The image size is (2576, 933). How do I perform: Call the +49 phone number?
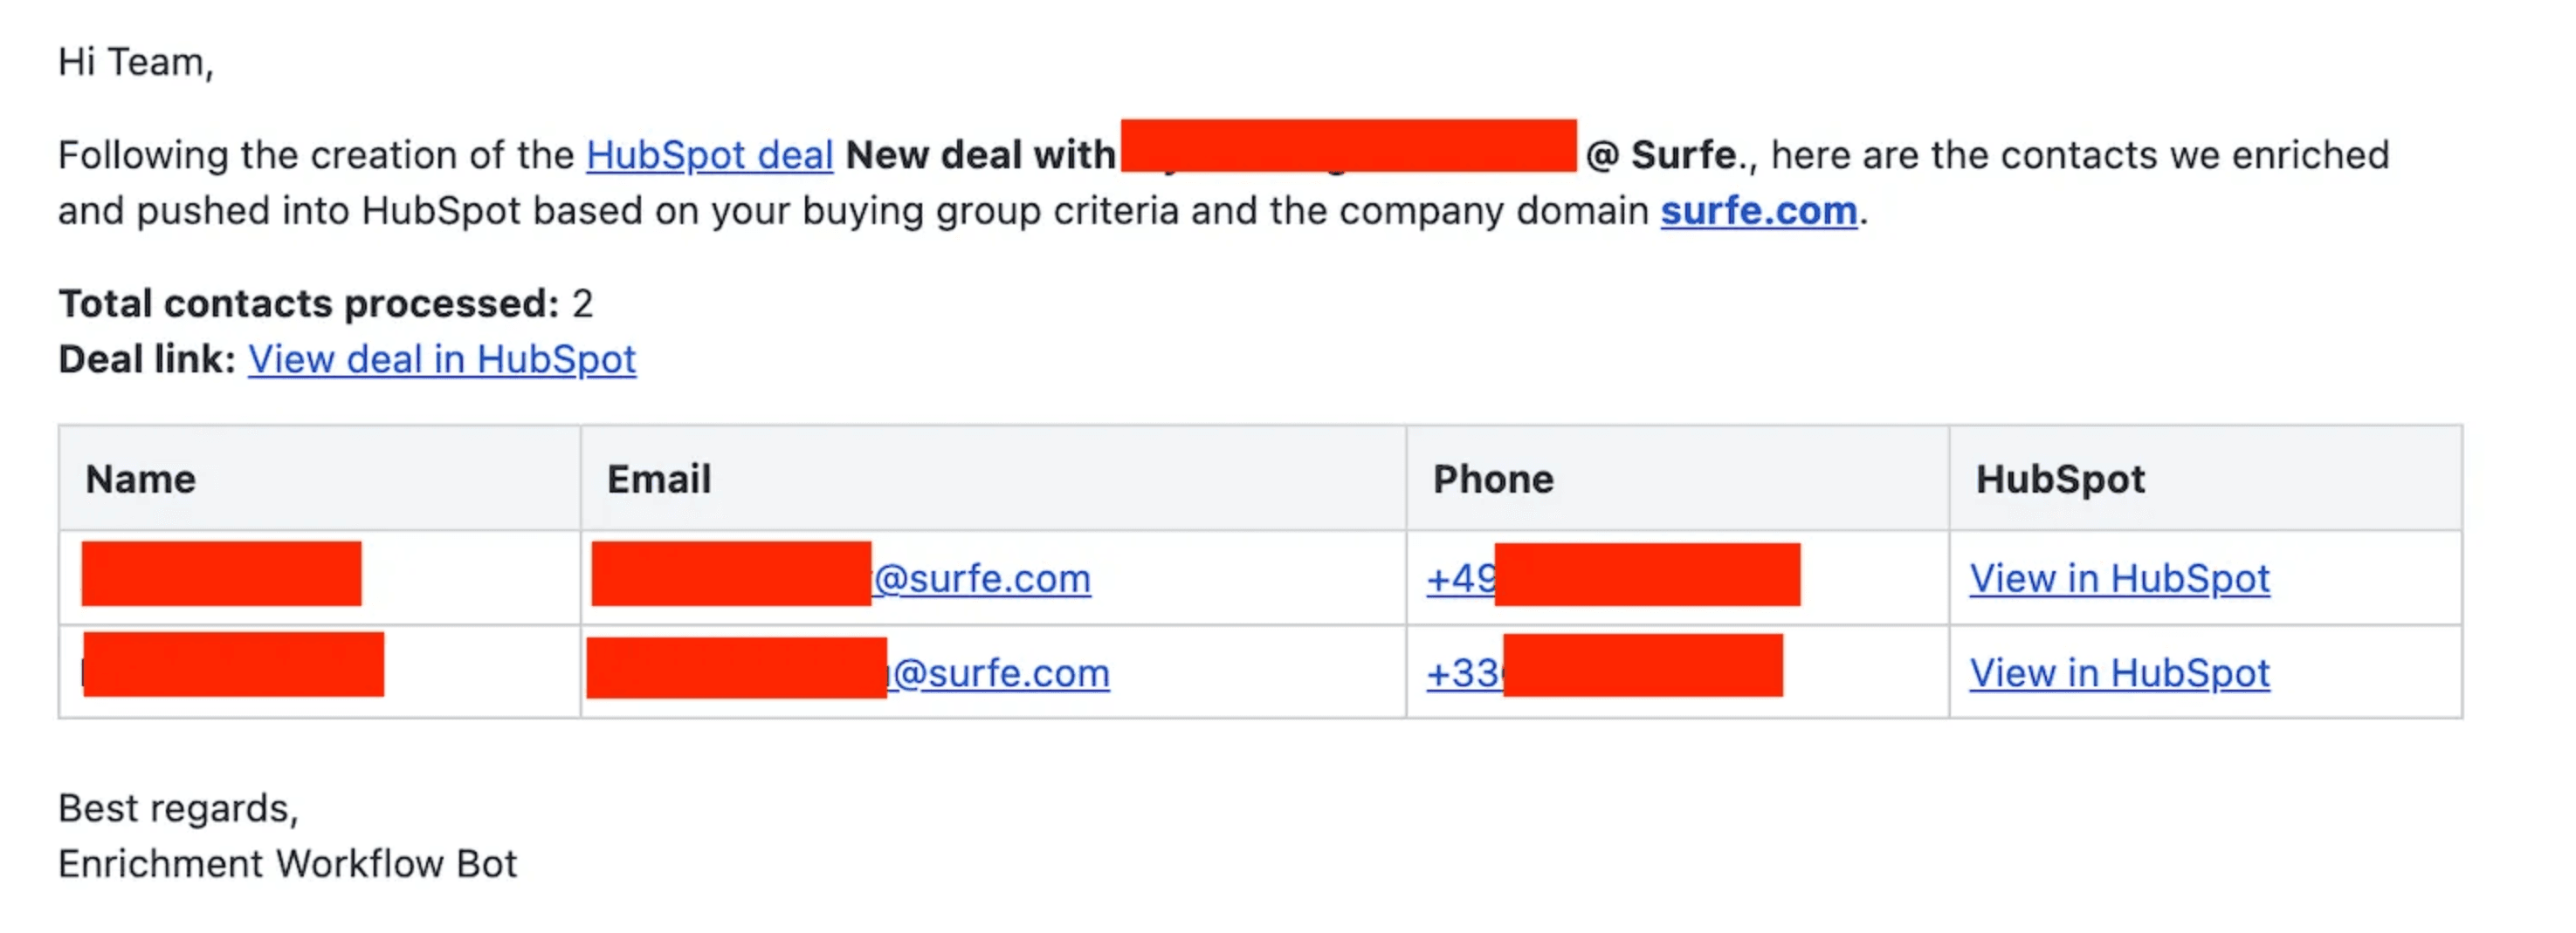pyautogui.click(x=1613, y=576)
